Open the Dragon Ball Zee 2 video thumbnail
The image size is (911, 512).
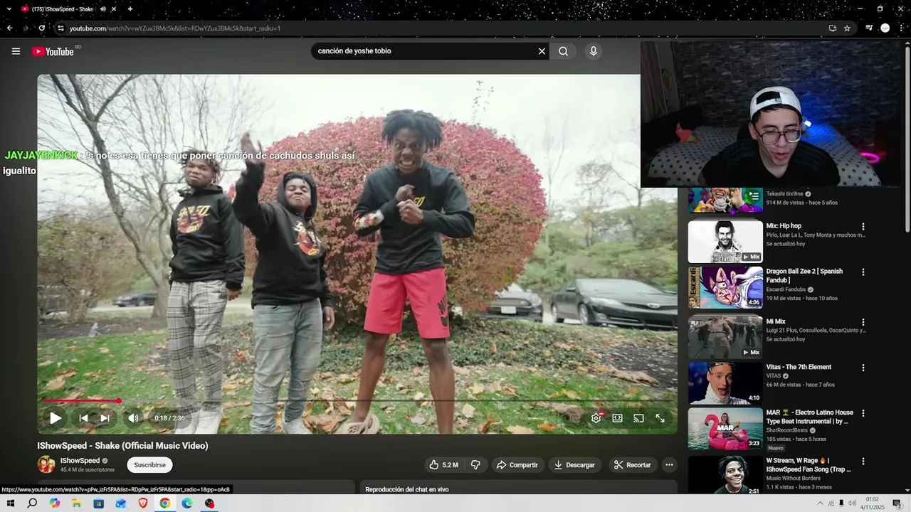[725, 287]
